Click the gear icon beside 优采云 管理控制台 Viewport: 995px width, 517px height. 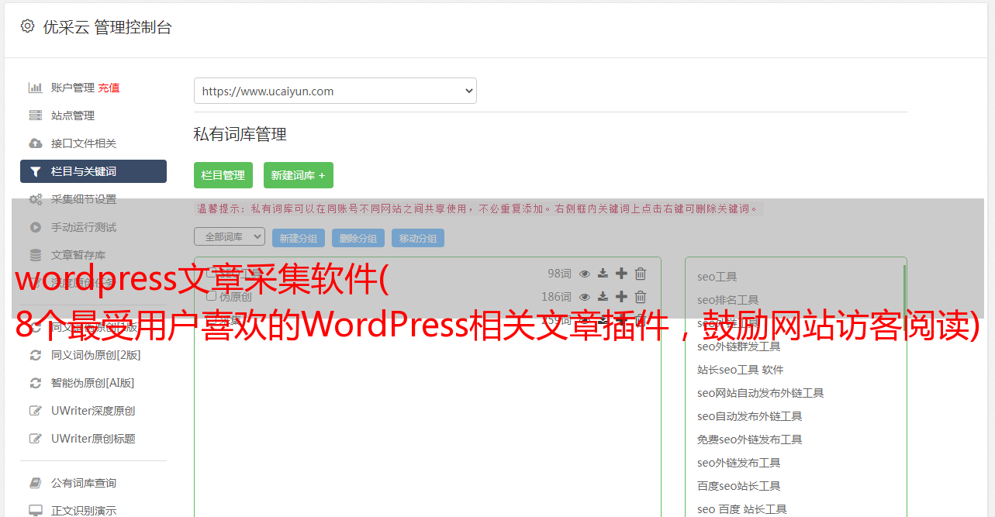click(28, 26)
